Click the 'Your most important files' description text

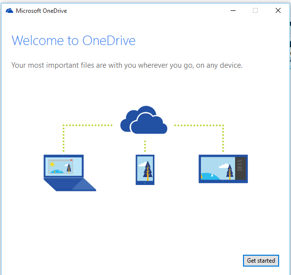[x=127, y=65]
